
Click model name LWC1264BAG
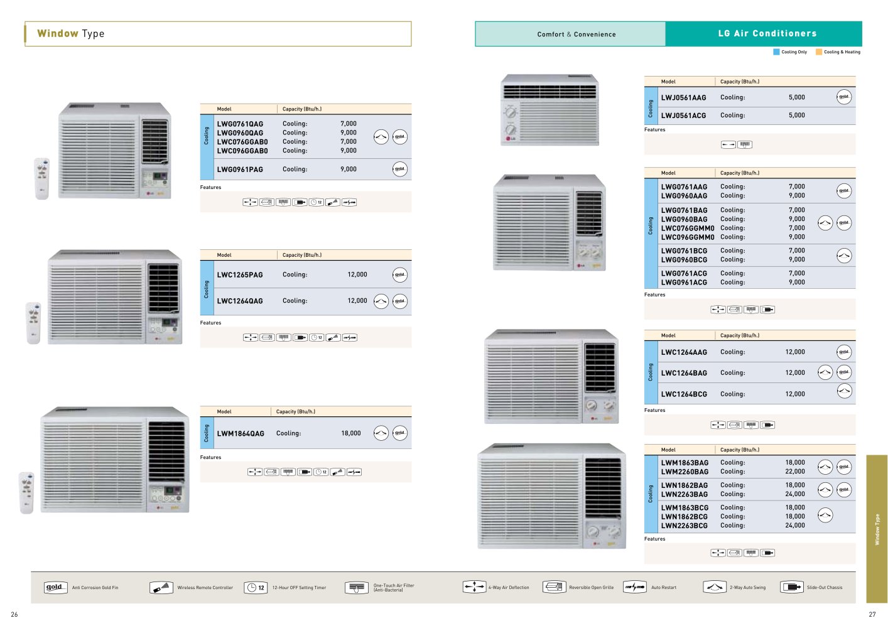click(684, 373)
